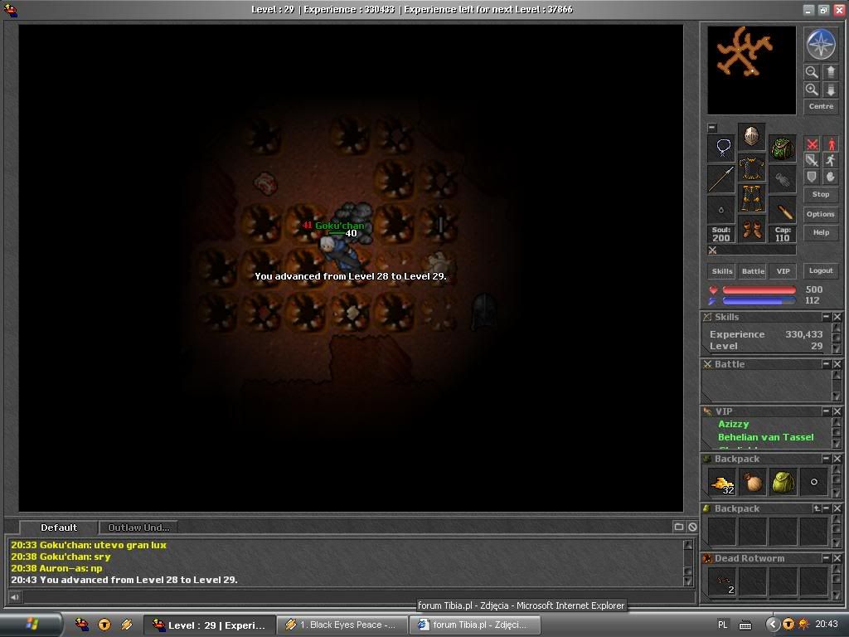Minimize the second Backpack panel
The image size is (849, 637).
pos(826,508)
